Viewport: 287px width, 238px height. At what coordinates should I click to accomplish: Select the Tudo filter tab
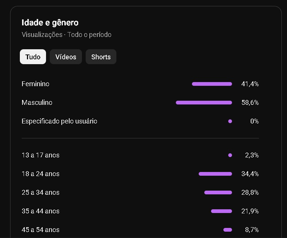click(33, 57)
